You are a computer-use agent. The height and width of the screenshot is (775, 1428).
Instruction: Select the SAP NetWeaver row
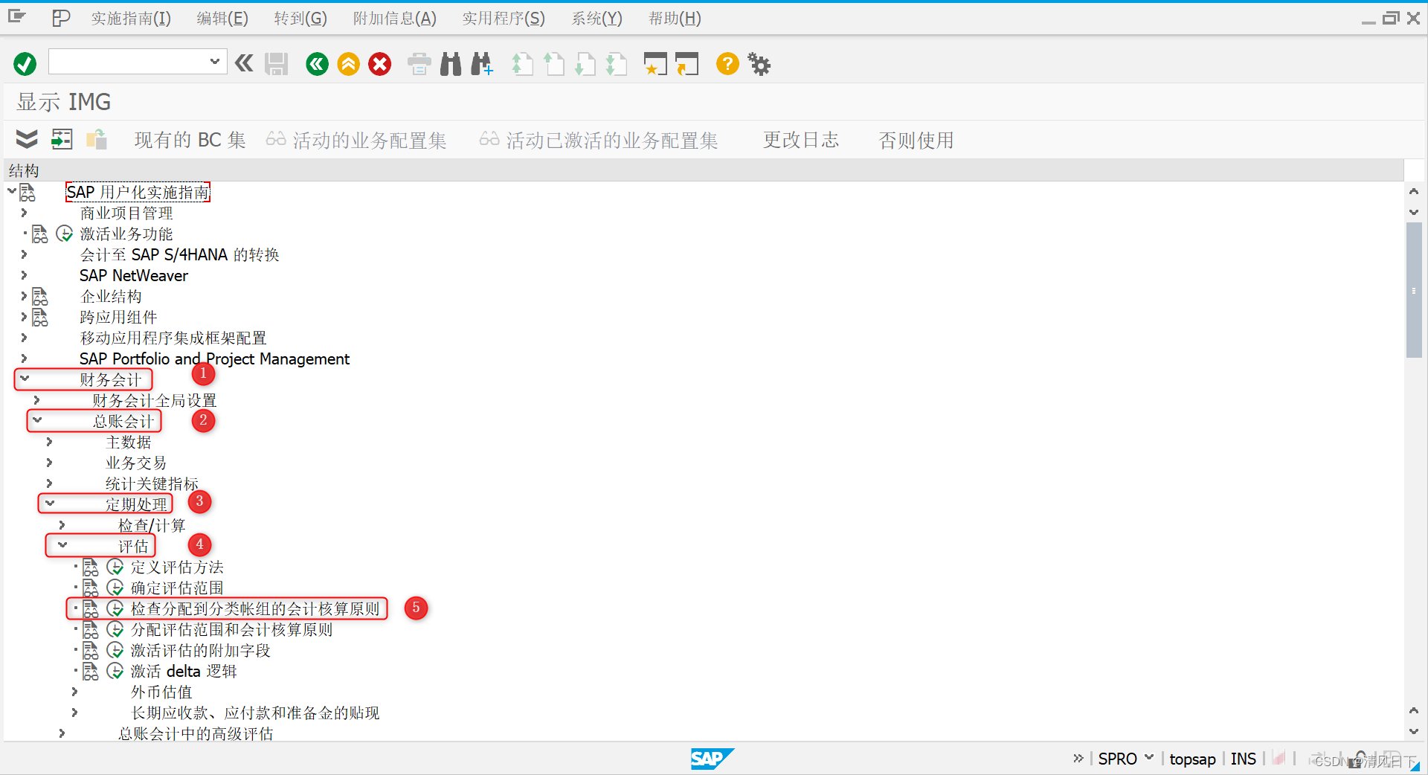click(134, 276)
